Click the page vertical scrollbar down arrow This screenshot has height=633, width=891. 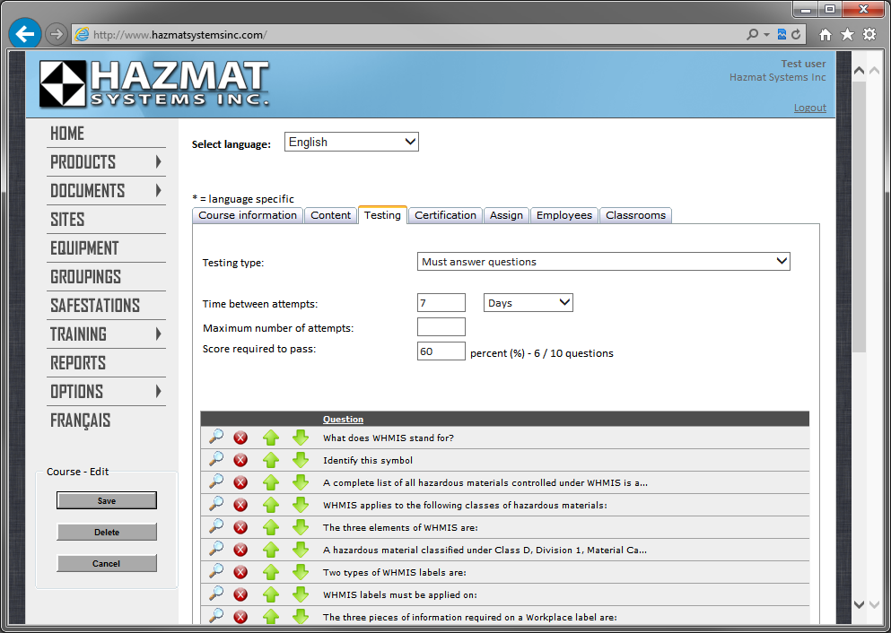coord(859,605)
